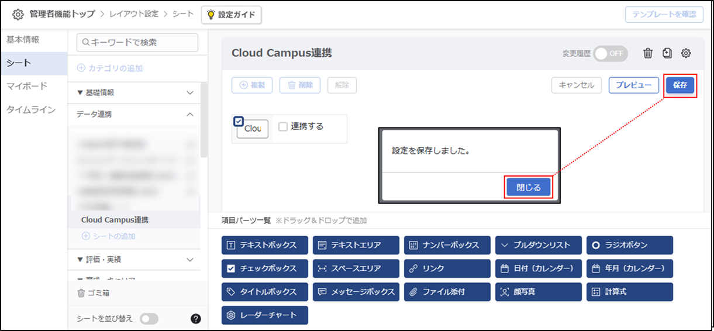The height and width of the screenshot is (331, 714).
Task: Select the 日付（カレンダー） part
Action: point(539,268)
